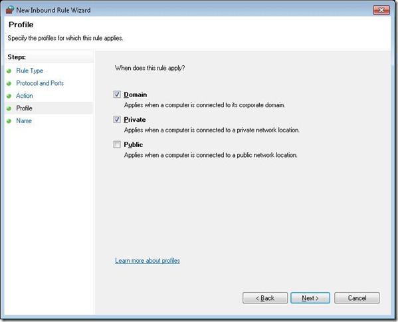The image size is (398, 322).
Task: Click the private network location description
Action: coord(212,130)
